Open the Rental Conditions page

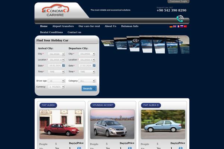(x=52, y=32)
